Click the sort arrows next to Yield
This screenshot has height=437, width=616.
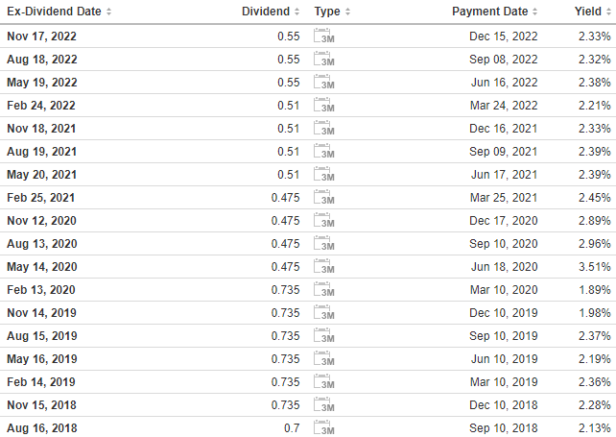(608, 12)
